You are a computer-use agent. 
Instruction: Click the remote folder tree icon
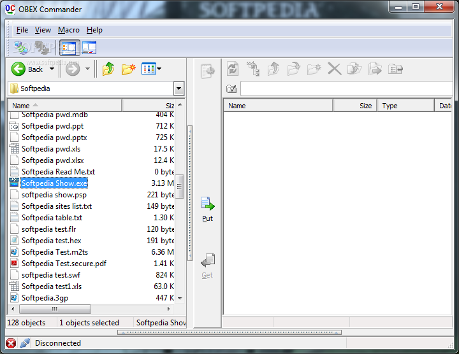click(x=253, y=69)
